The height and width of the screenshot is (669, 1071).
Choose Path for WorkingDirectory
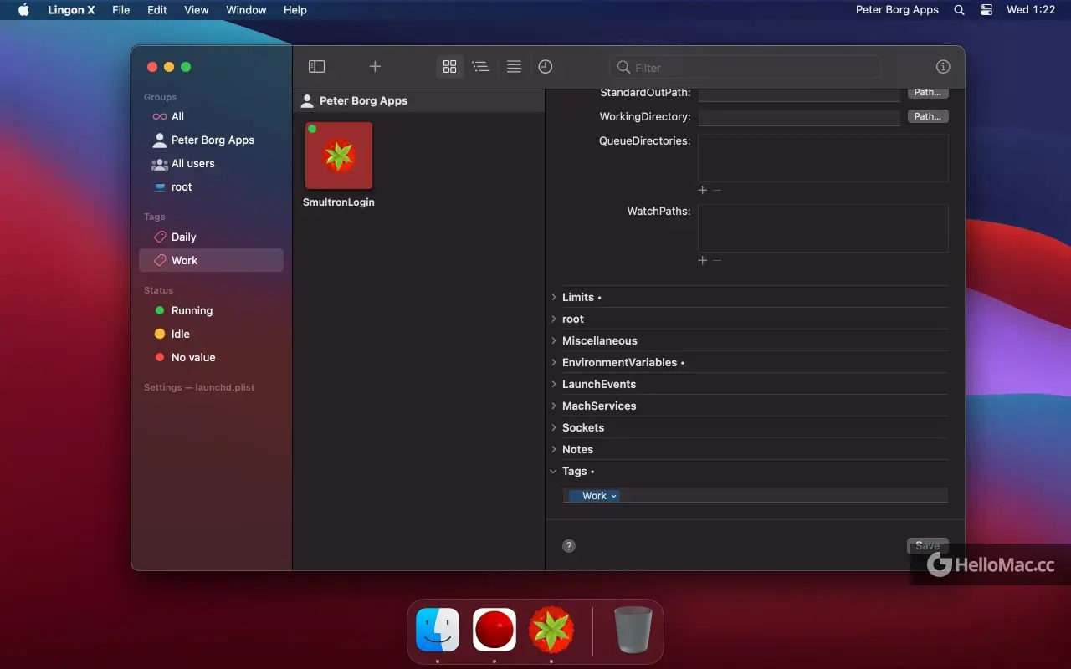928,116
